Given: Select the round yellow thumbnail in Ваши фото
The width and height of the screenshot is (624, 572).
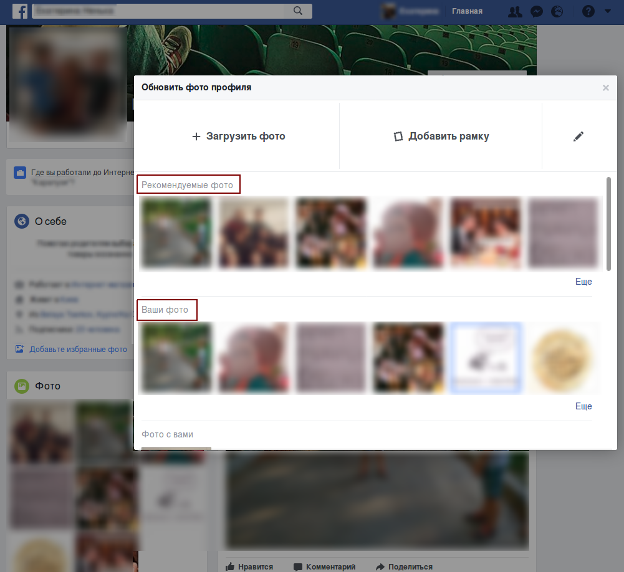Looking at the screenshot, I should point(563,358).
